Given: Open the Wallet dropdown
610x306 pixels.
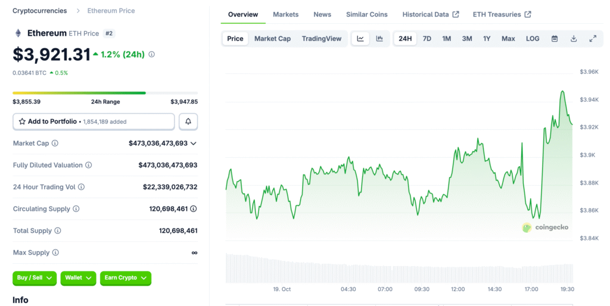Looking at the screenshot, I should (78, 278).
